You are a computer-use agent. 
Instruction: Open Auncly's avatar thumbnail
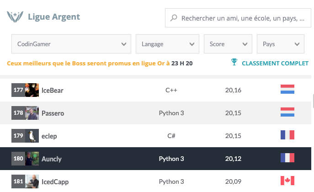click(x=32, y=159)
